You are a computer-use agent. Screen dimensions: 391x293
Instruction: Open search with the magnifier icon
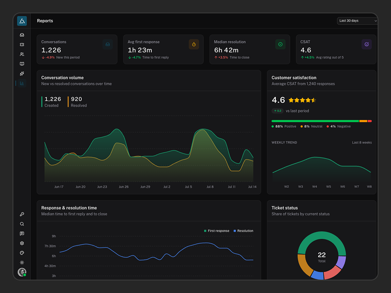(x=22, y=224)
